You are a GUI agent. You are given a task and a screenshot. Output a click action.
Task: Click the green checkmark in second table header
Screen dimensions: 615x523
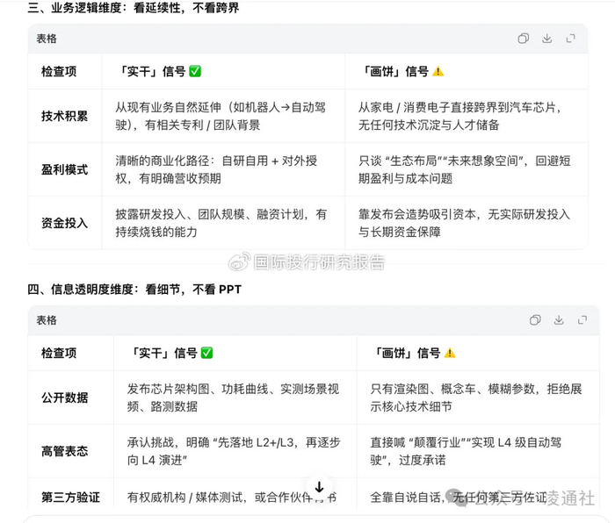click(x=206, y=353)
